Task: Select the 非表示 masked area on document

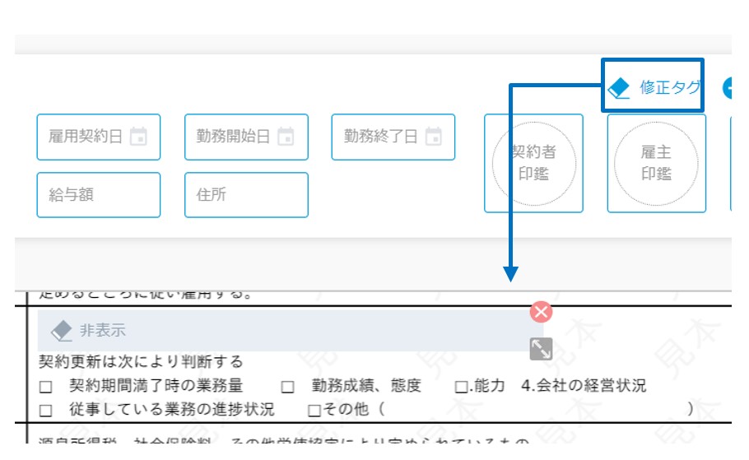Action: tap(290, 331)
